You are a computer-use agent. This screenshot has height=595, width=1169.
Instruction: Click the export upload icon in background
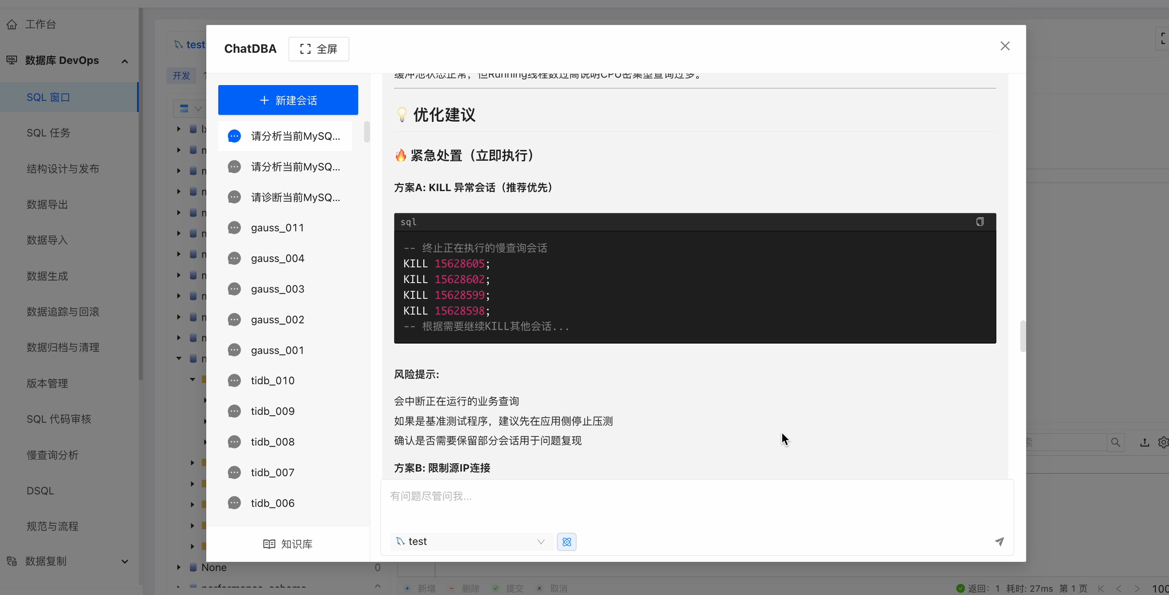[x=1144, y=442]
